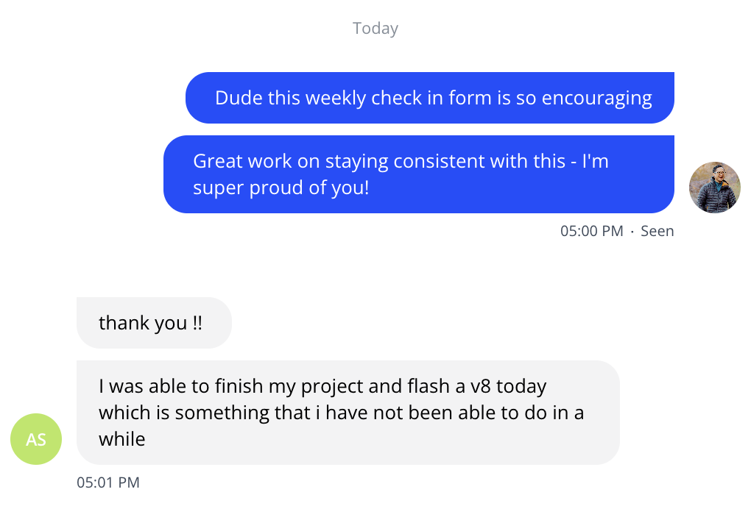Click the 'thank you' text in reply

tap(143, 323)
